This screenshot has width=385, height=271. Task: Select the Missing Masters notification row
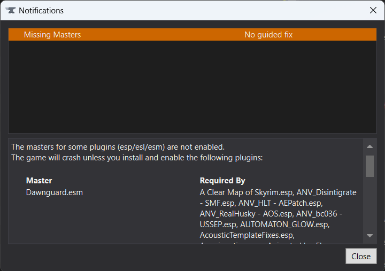pyautogui.click(x=52, y=35)
